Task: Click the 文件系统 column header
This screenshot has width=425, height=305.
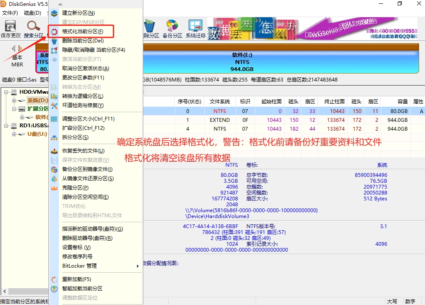Action: pos(220,102)
